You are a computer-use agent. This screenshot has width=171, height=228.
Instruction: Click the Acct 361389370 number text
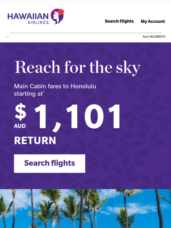154,37
